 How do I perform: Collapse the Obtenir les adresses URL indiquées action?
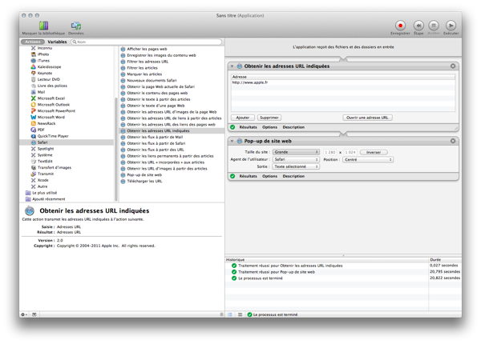coord(232,66)
